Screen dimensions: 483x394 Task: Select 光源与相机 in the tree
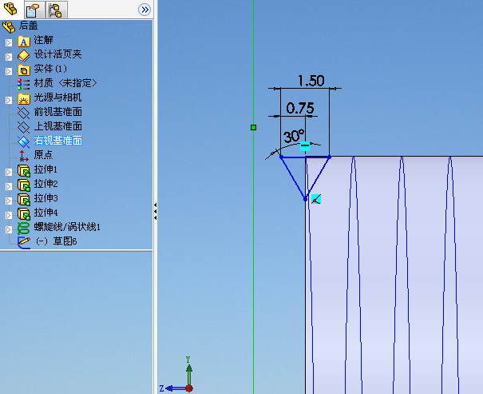click(x=58, y=98)
